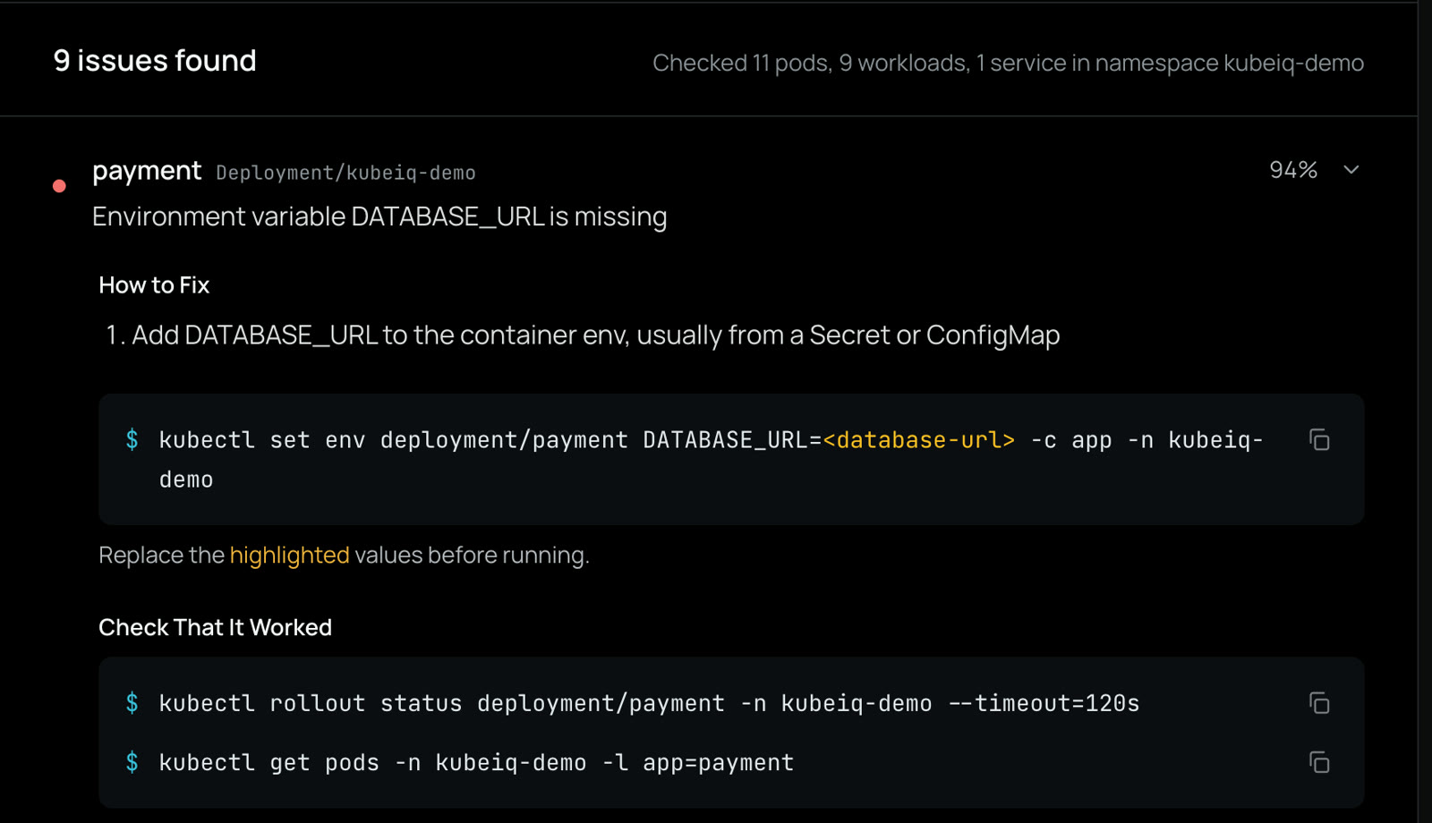Select the payment deployment title

click(147, 170)
